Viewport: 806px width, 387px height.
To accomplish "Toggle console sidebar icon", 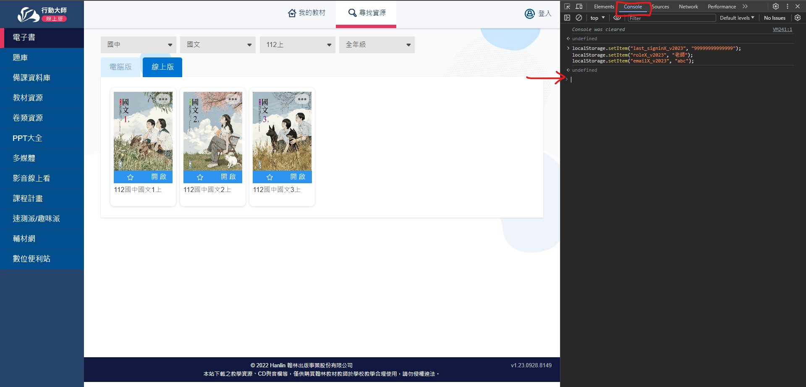I will pyautogui.click(x=567, y=18).
